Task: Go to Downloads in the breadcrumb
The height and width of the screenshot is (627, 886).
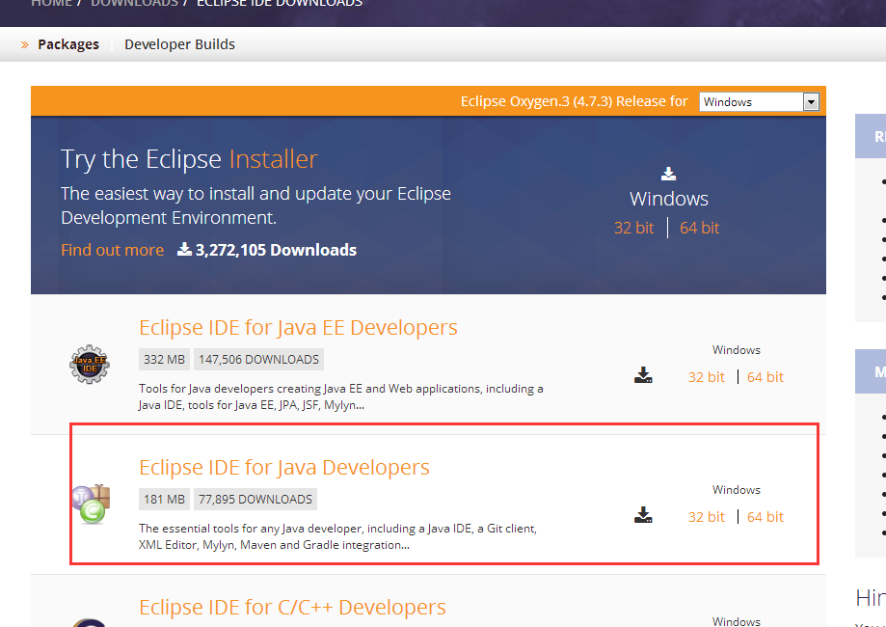Action: coord(134,3)
